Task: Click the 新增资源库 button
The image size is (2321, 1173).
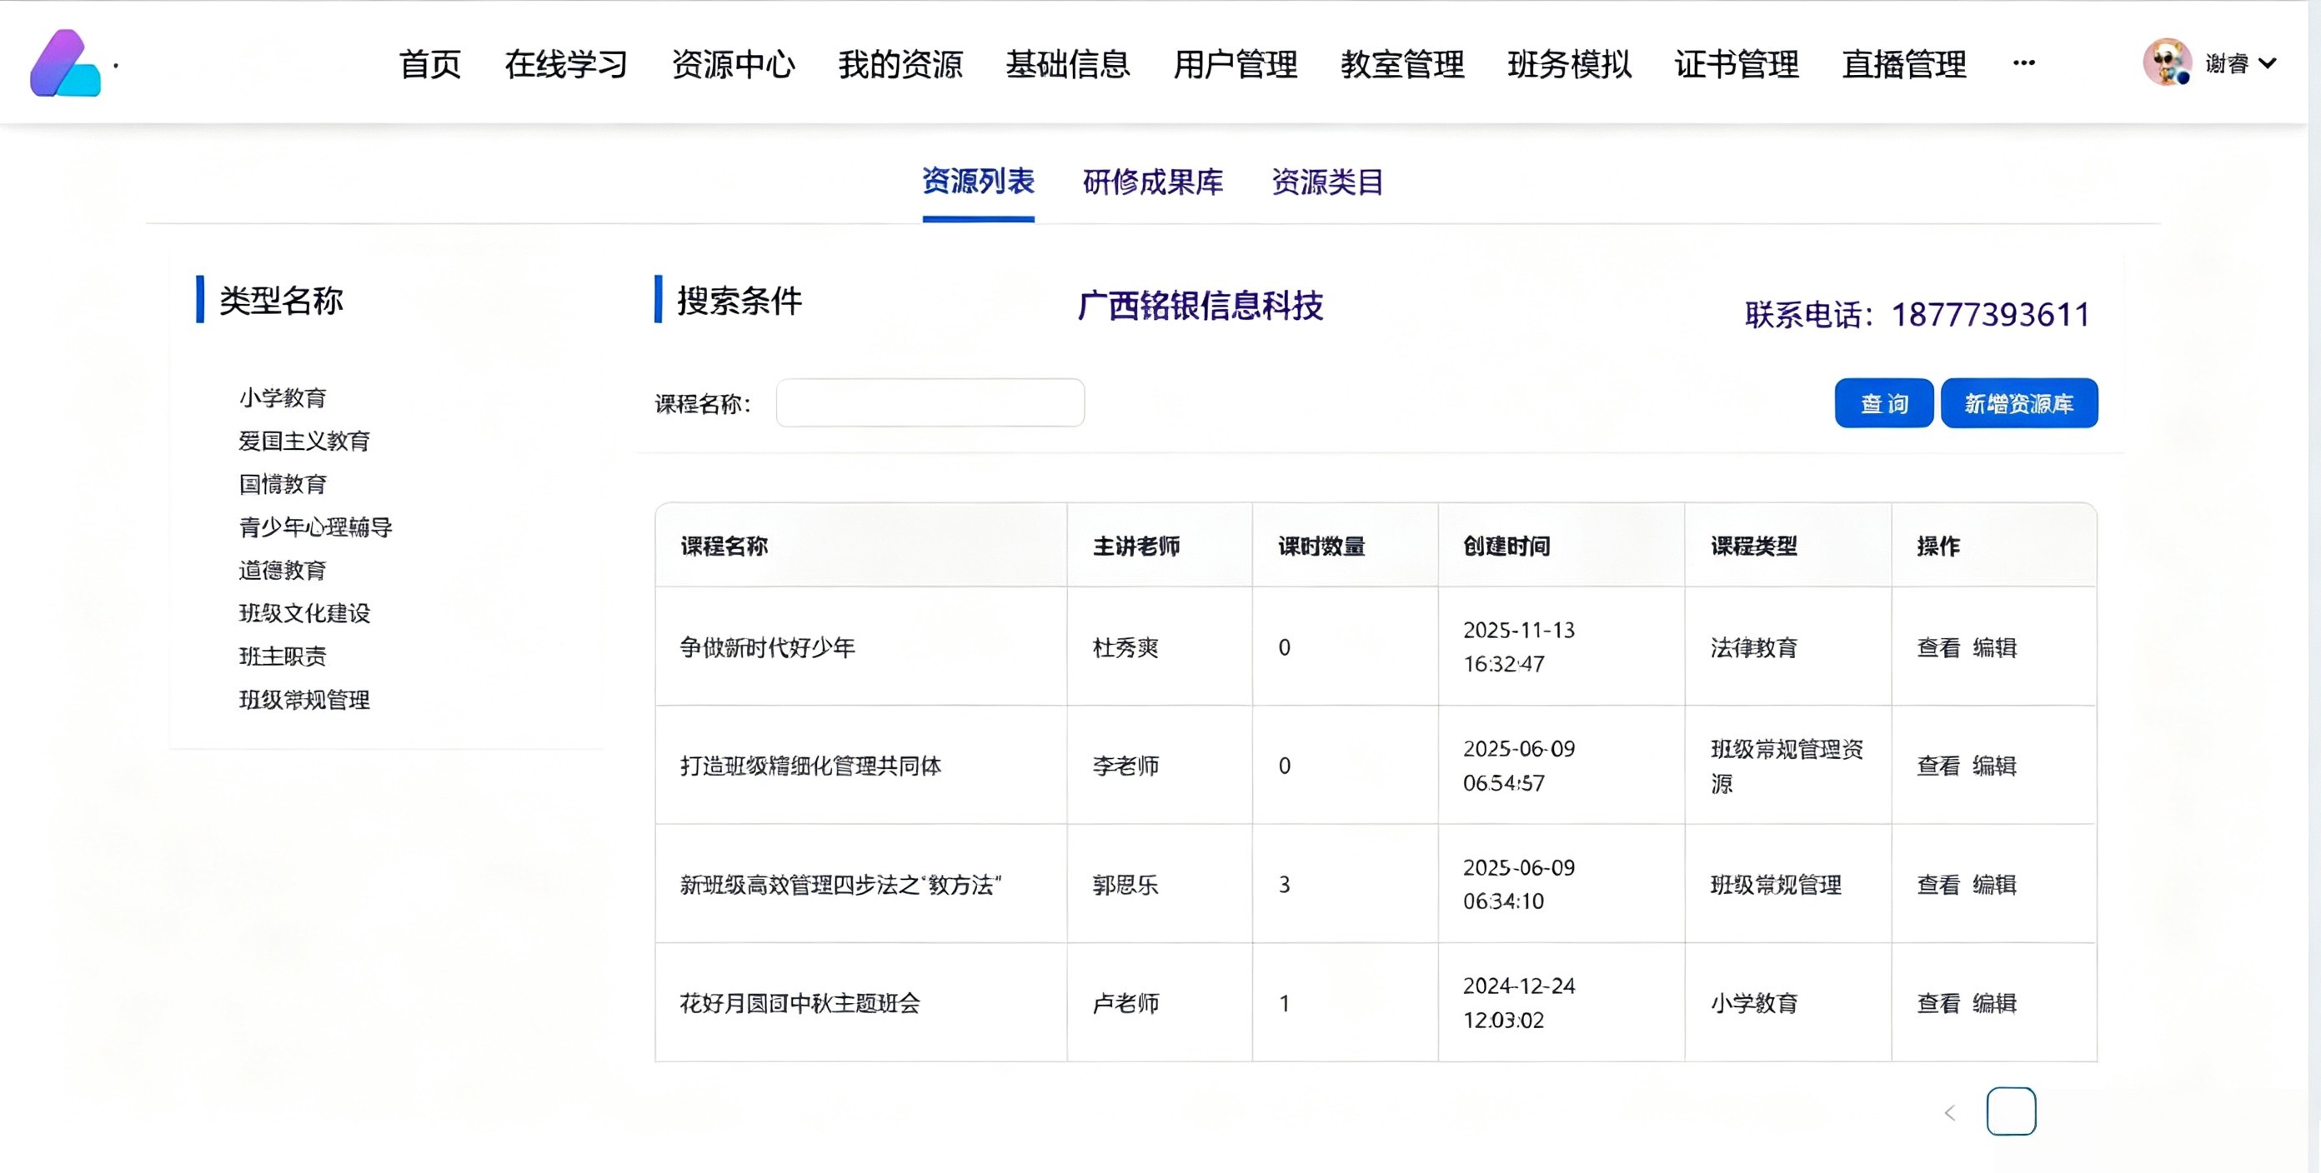Action: (2019, 403)
